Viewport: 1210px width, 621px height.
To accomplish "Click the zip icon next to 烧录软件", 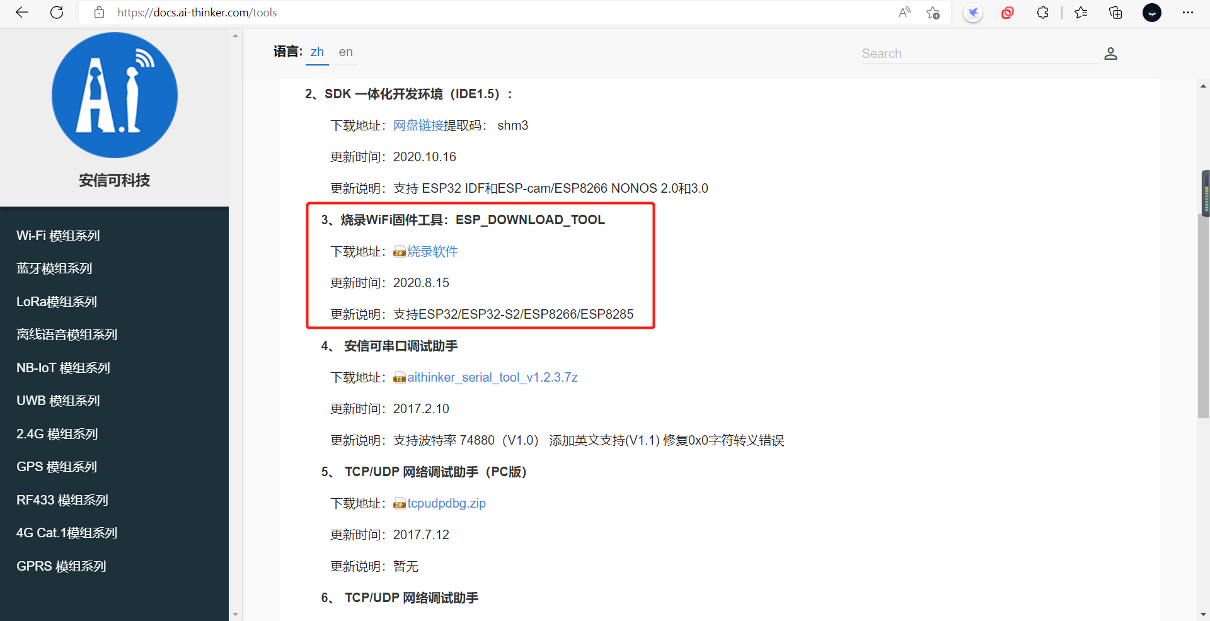I will [x=400, y=253].
